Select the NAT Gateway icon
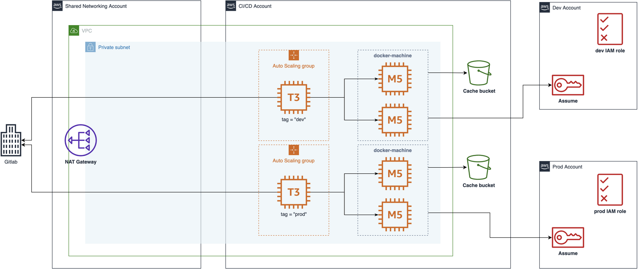638x269 pixels. point(81,140)
